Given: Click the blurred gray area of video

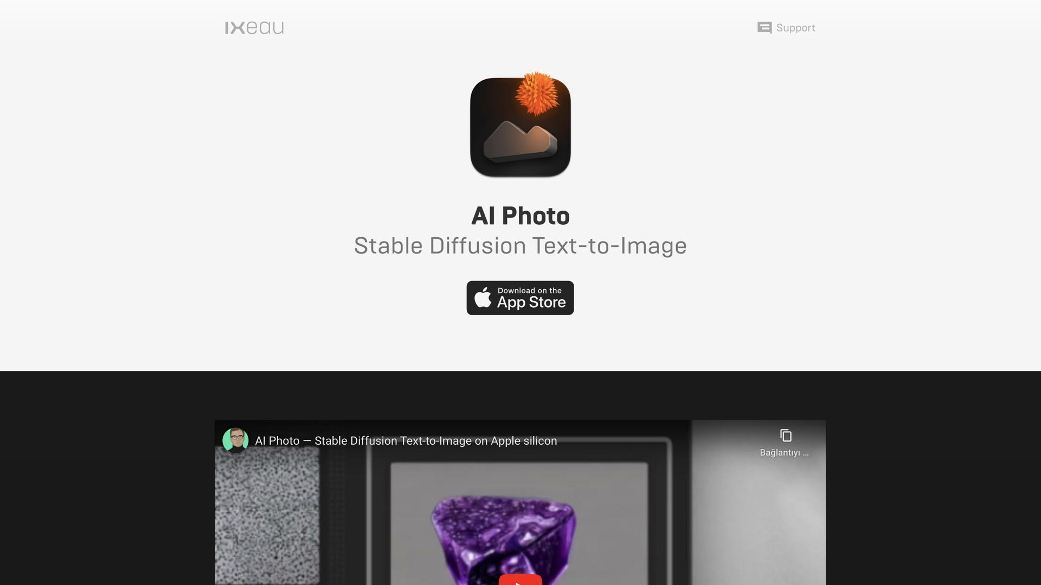Looking at the screenshot, I should click(x=759, y=520).
